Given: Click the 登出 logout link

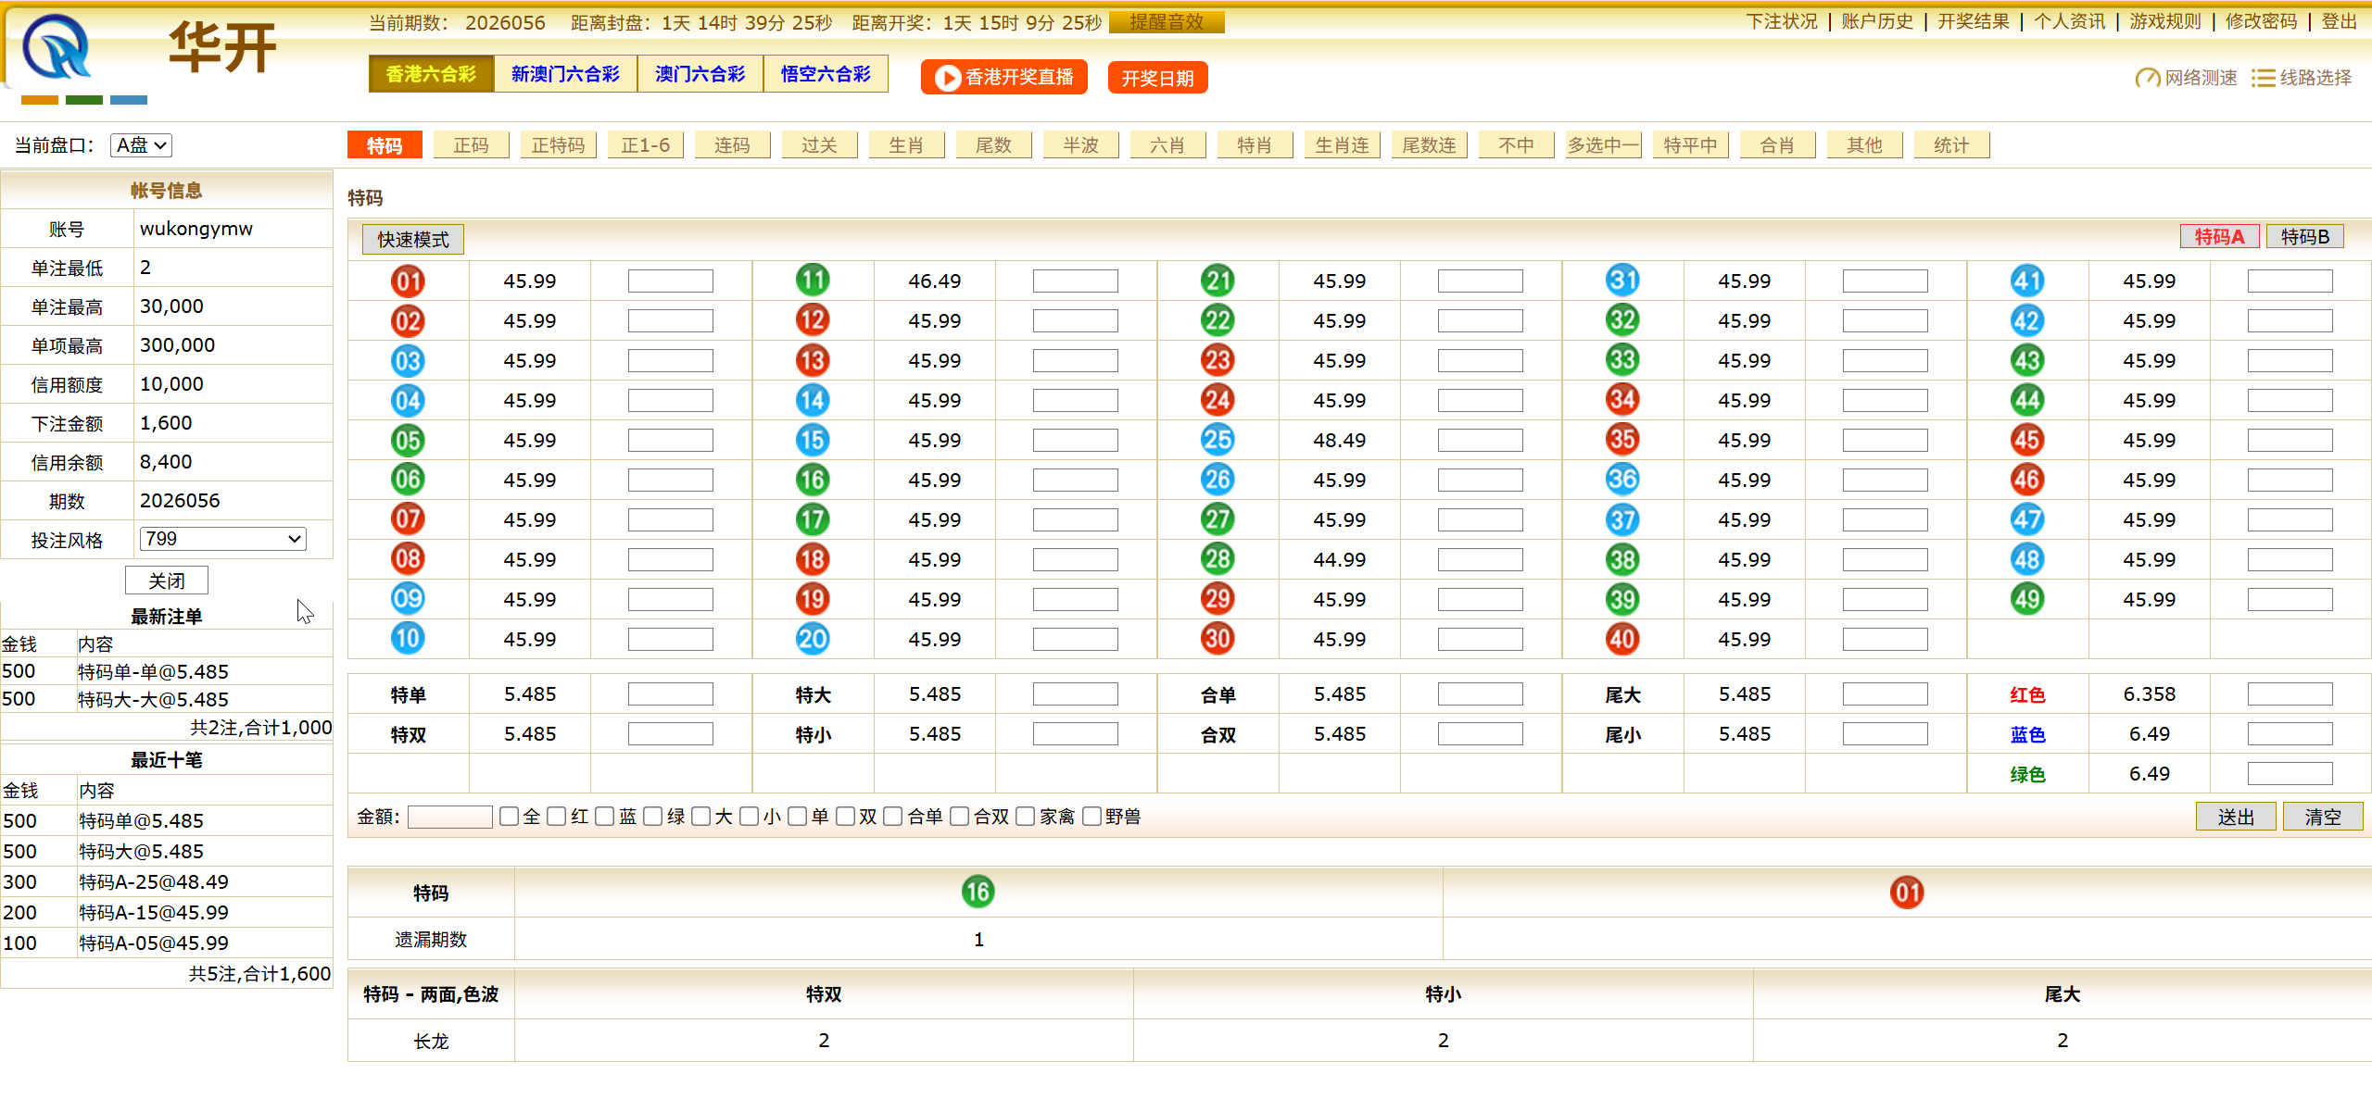Looking at the screenshot, I should tap(2339, 21).
